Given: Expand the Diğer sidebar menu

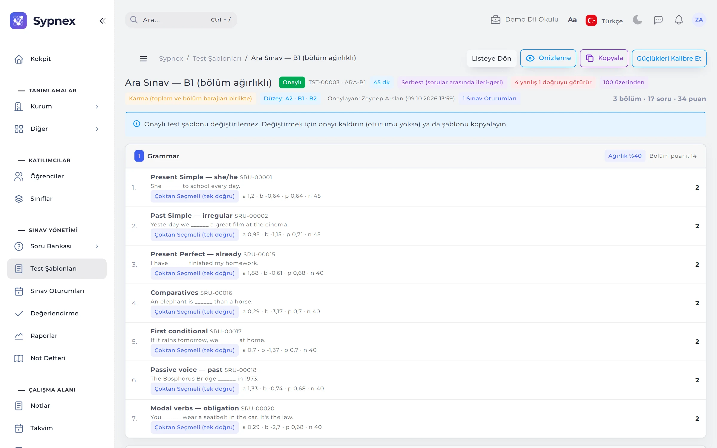Looking at the screenshot, I should pyautogui.click(x=57, y=129).
